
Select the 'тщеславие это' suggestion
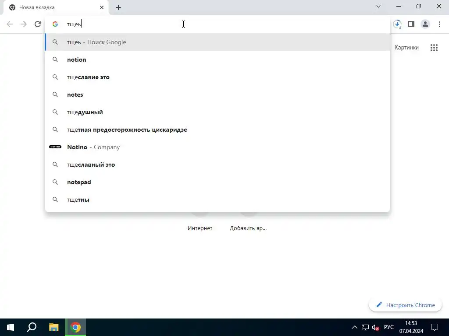tap(217, 77)
